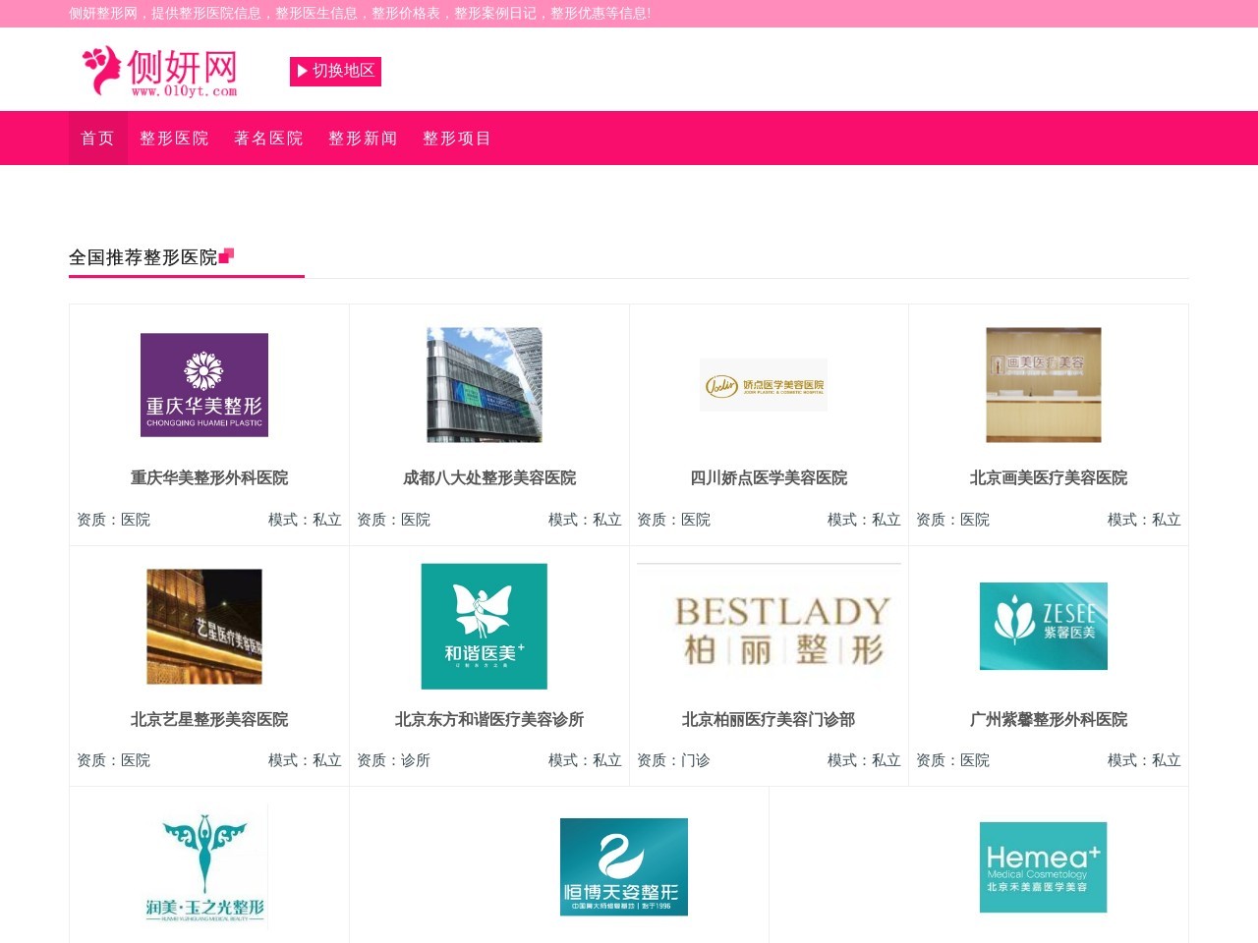
Task: Open the 整形医院 menu item
Action: pyautogui.click(x=174, y=139)
